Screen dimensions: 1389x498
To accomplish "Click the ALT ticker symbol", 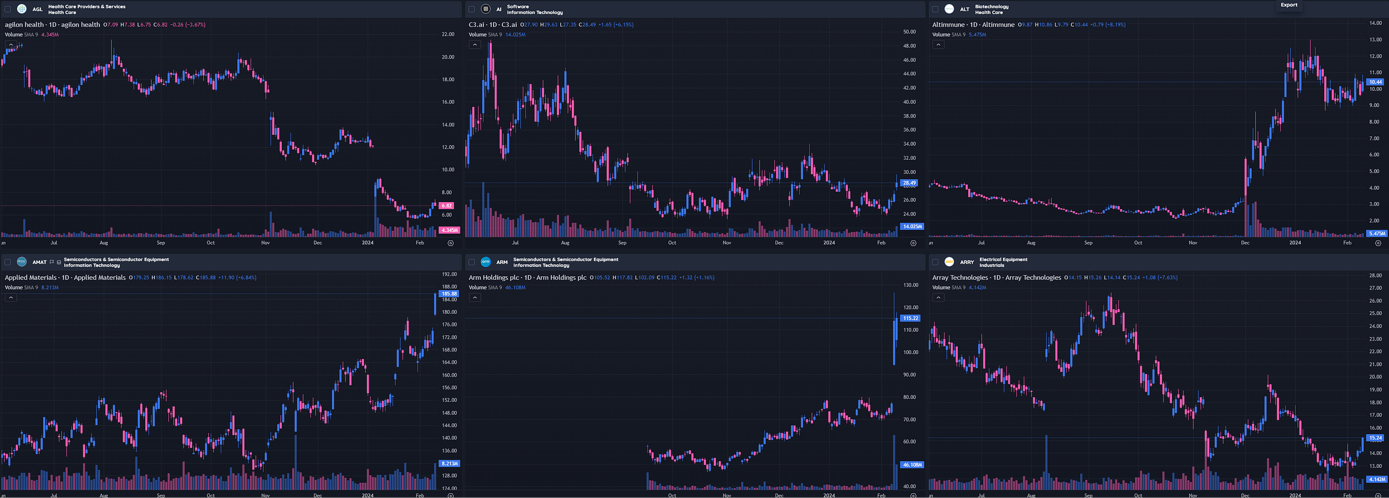I will tap(965, 9).
